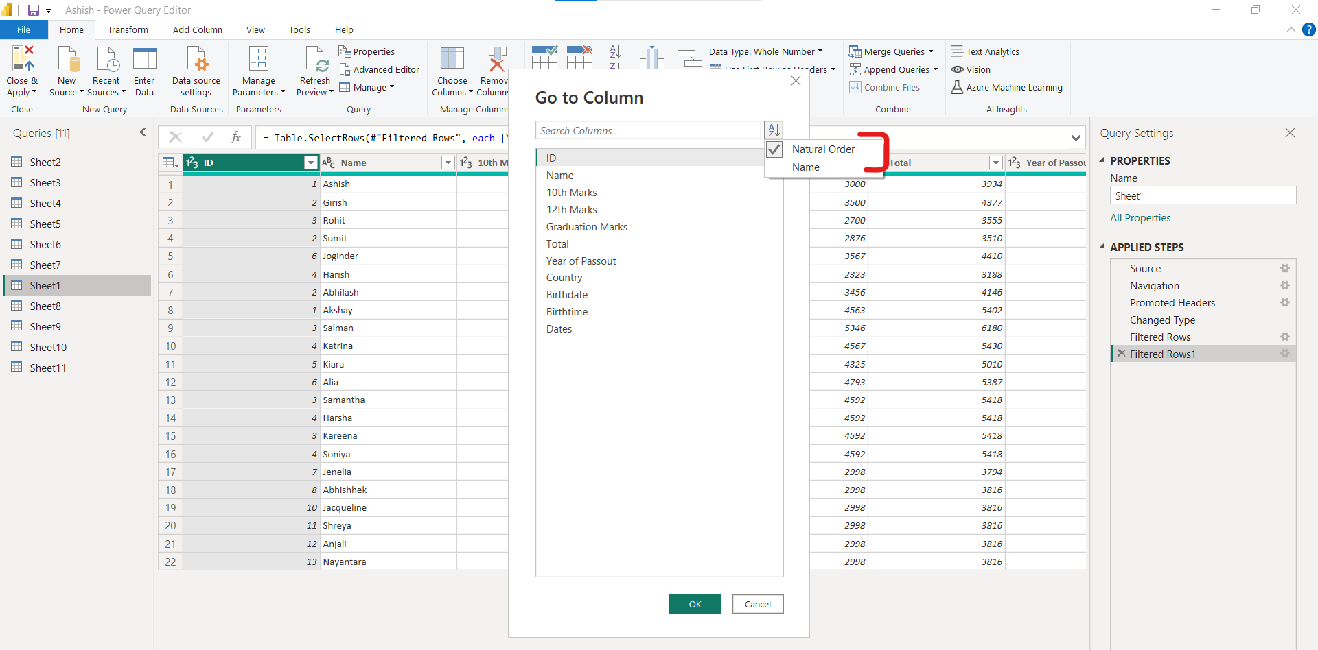Select Name sort order option
Image resolution: width=1318 pixels, height=650 pixels.
coord(806,167)
